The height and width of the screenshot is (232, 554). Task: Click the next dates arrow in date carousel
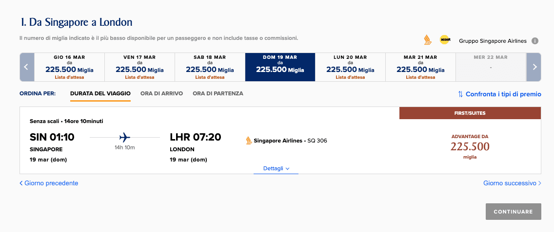click(x=534, y=67)
